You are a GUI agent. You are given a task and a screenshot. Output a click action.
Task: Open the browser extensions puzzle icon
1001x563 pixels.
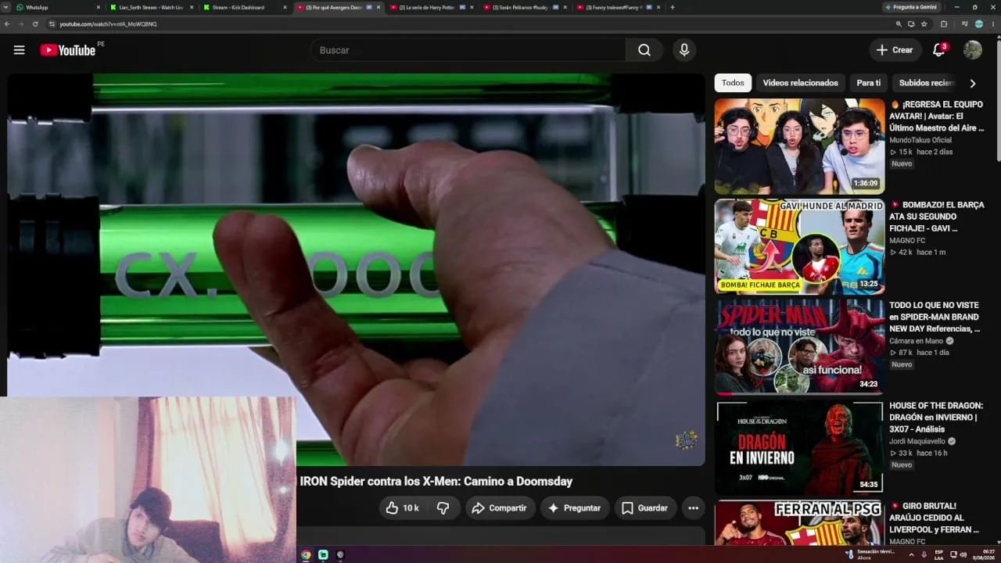(x=944, y=24)
